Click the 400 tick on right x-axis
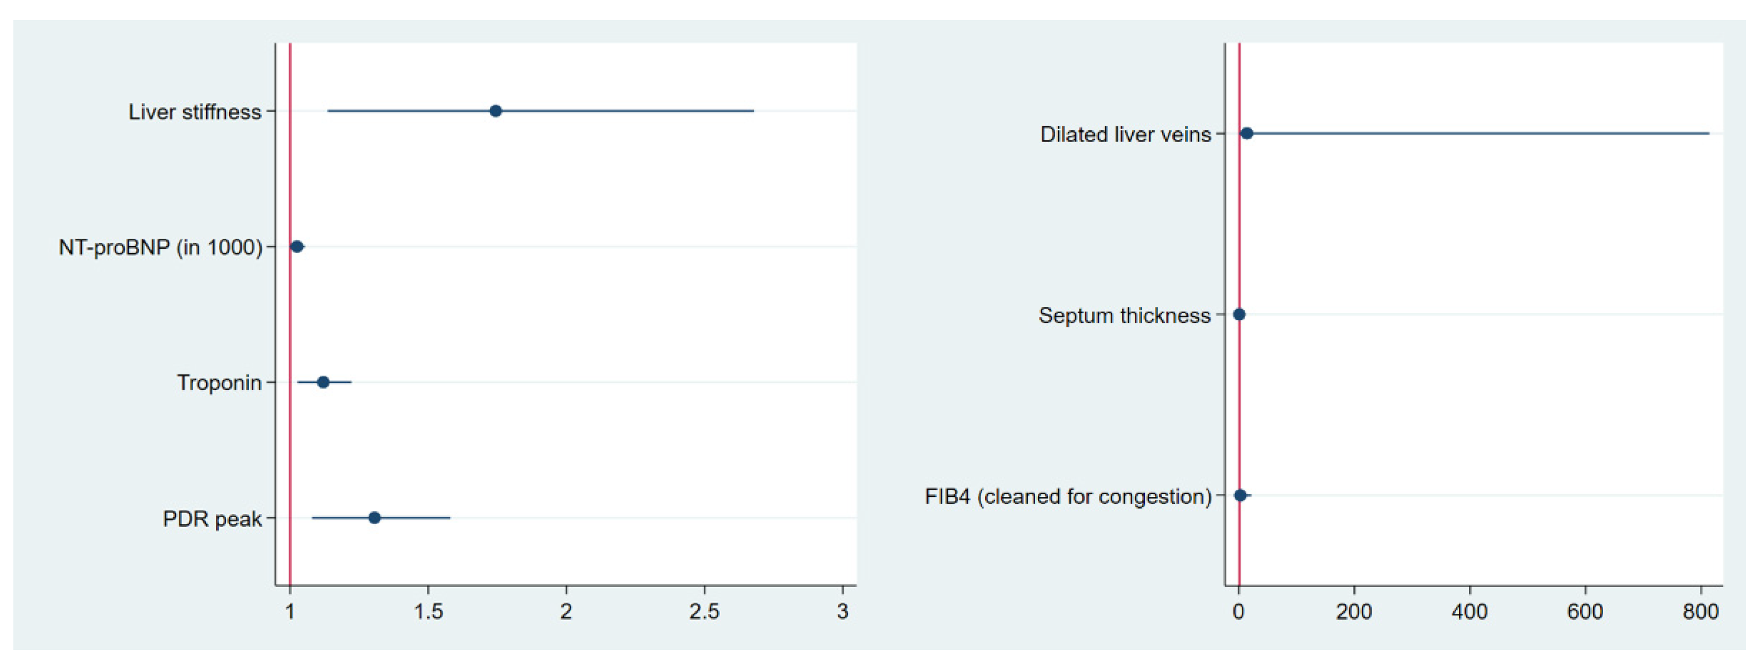The width and height of the screenshot is (1764, 670). coord(1469,611)
